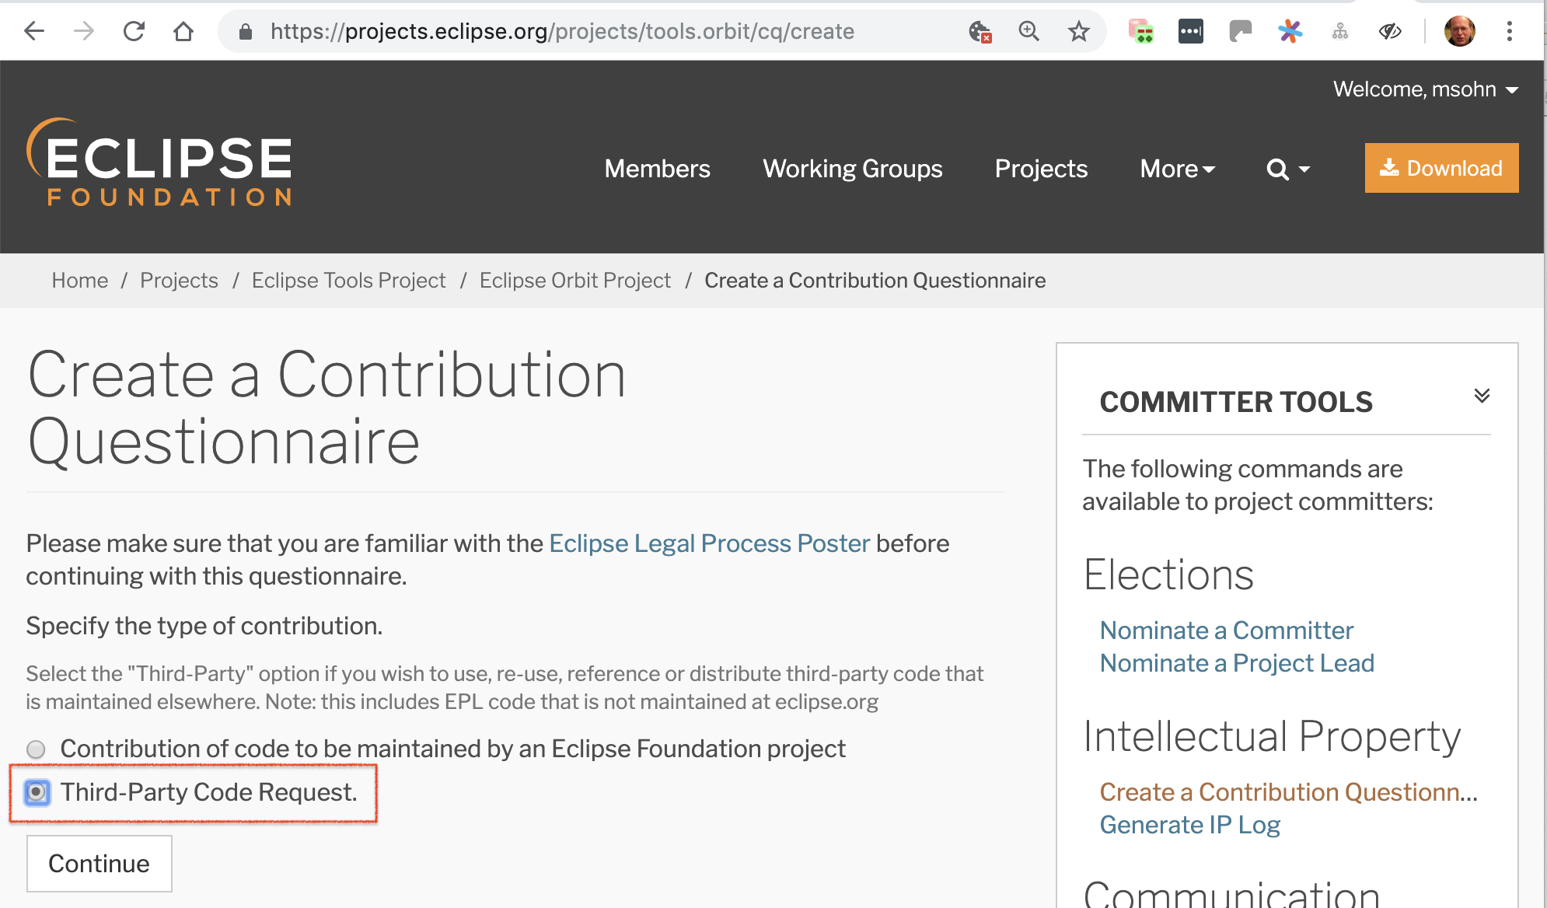
Task: Select the Third-Party Code Request option
Action: [37, 792]
